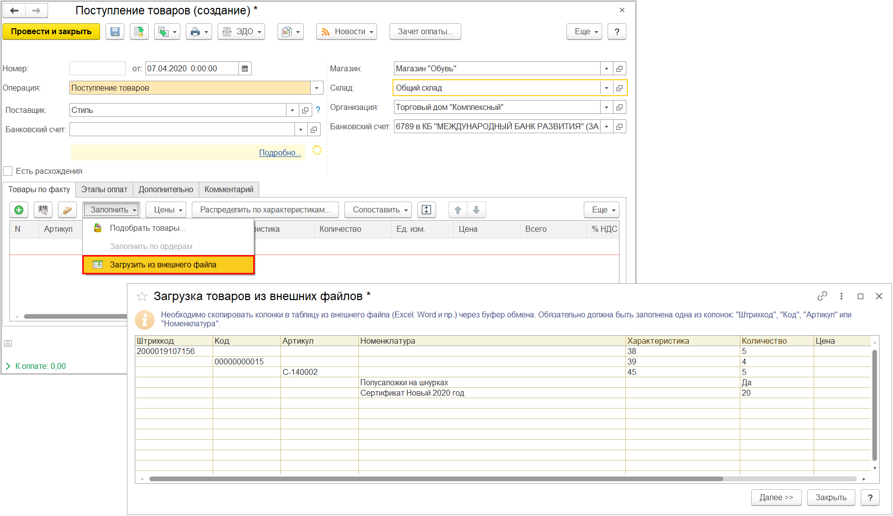This screenshot has width=893, height=516.
Task: Click the save document floppy disk icon
Action: [114, 32]
